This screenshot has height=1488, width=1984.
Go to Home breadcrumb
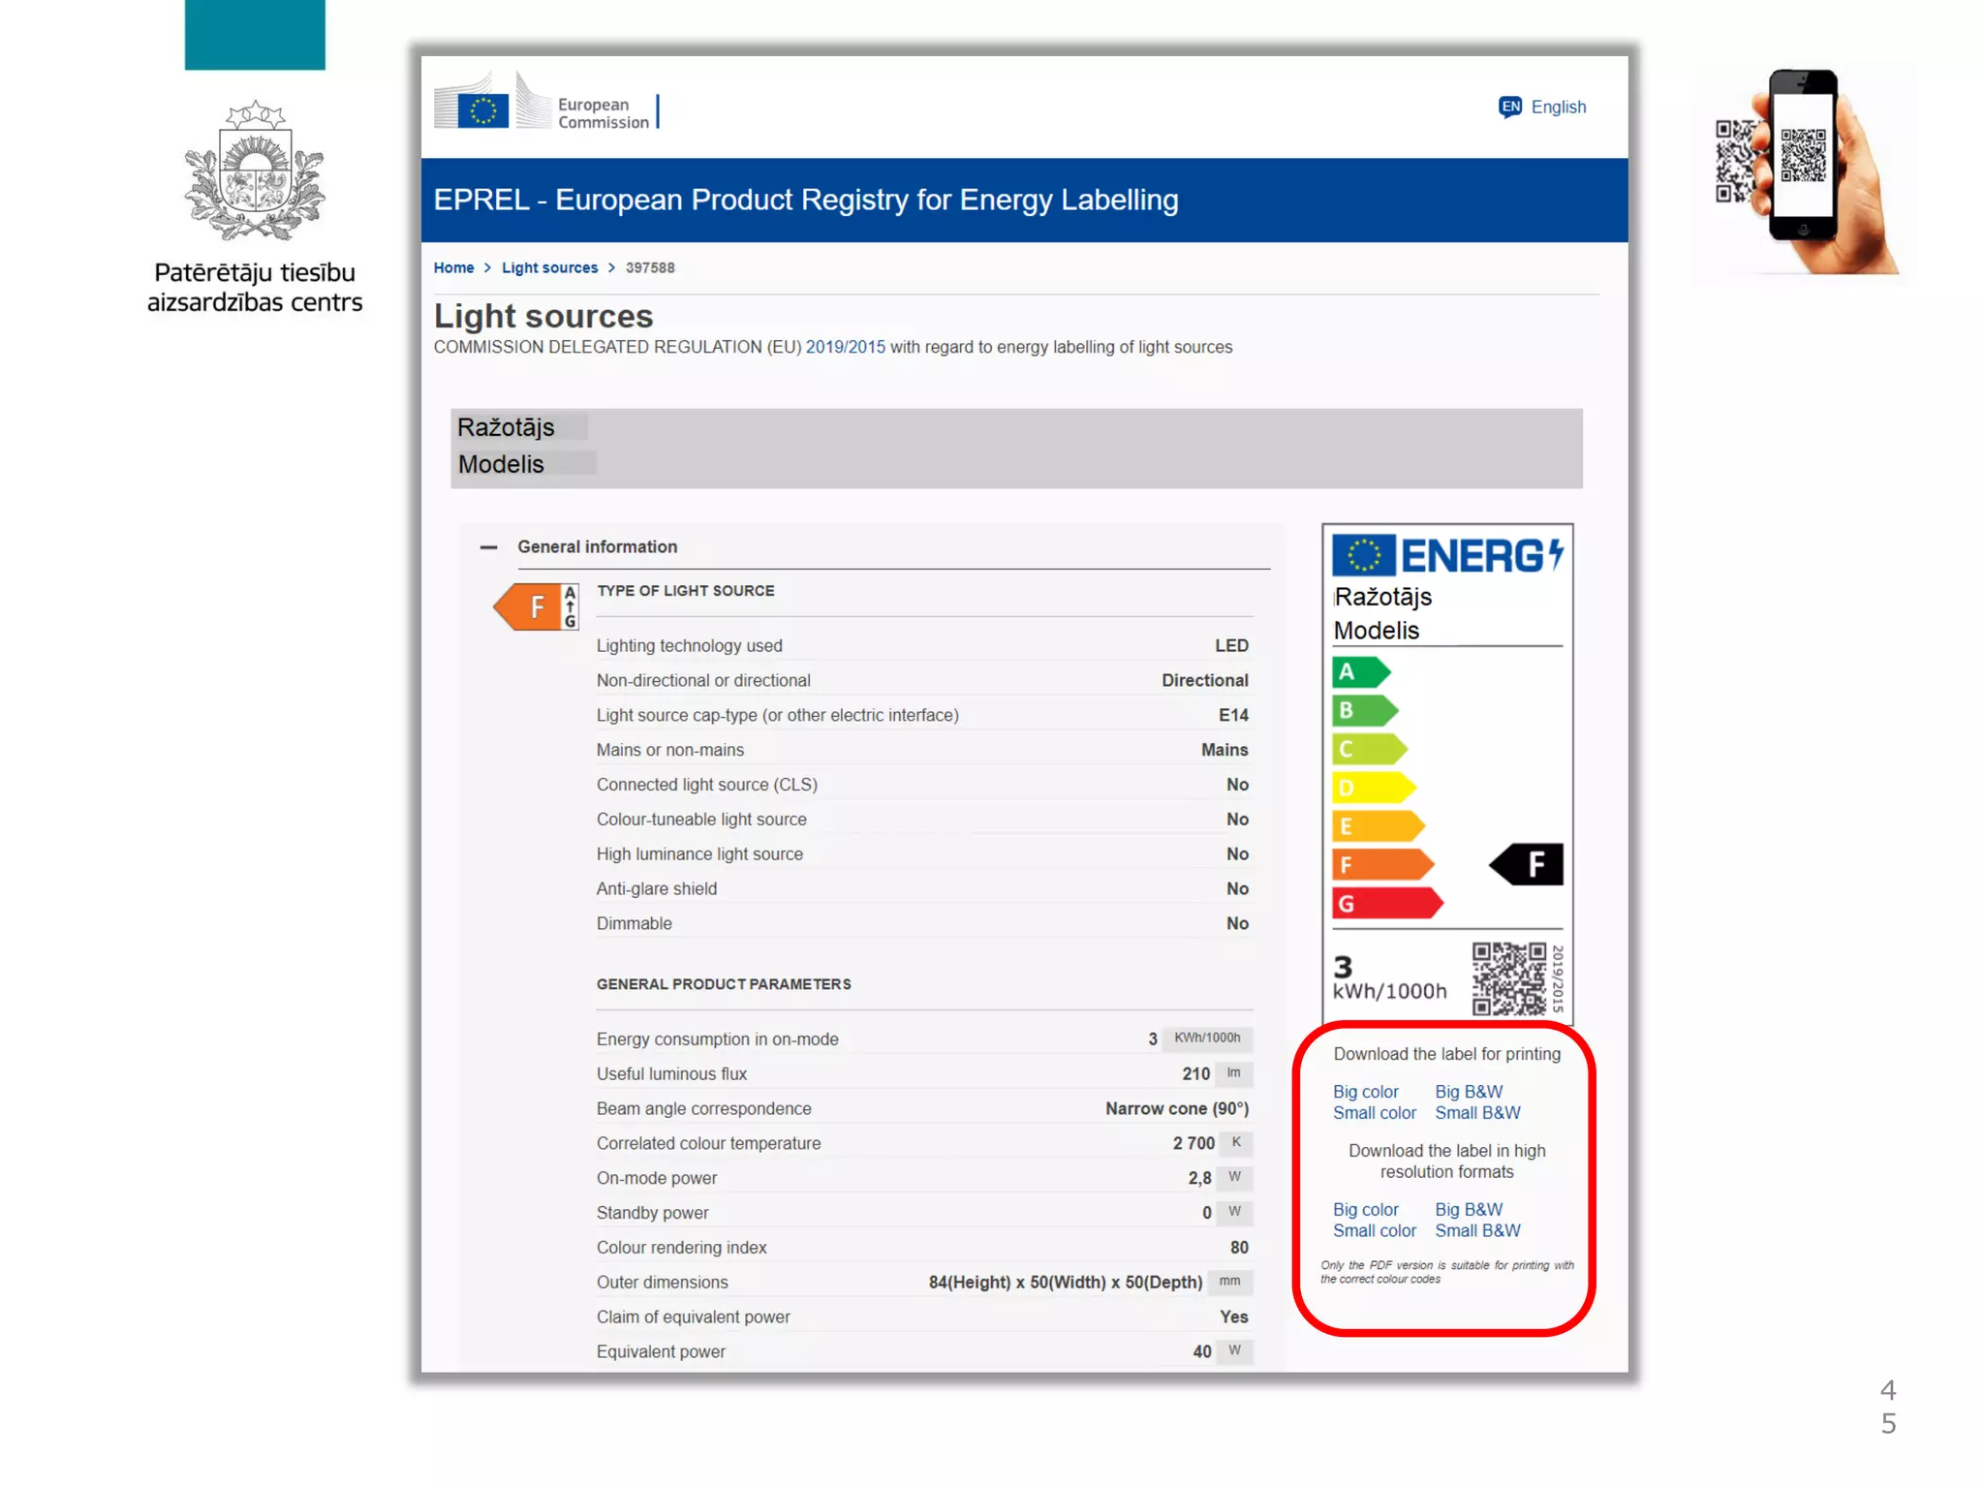[x=453, y=268]
